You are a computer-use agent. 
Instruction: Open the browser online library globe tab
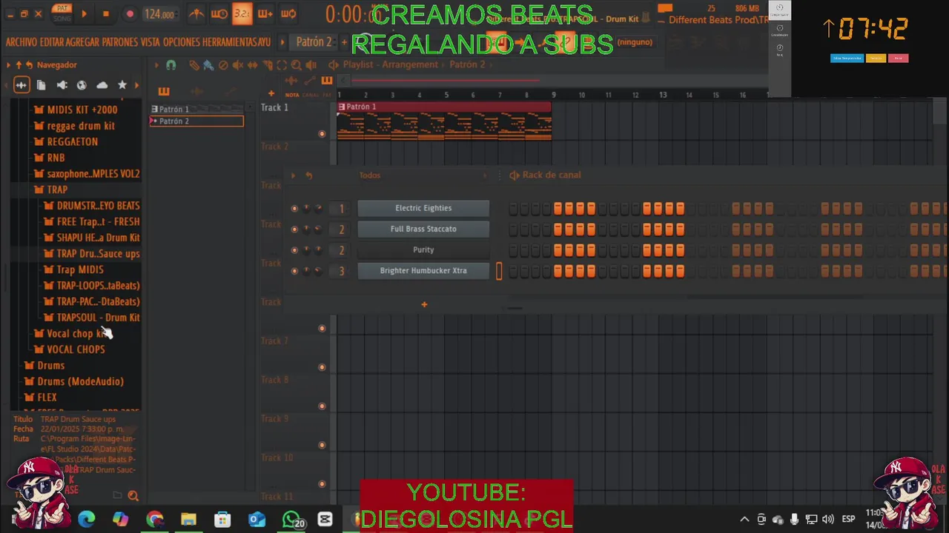click(x=82, y=85)
